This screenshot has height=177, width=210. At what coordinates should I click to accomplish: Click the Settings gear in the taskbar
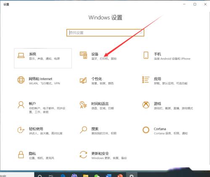(131, 176)
